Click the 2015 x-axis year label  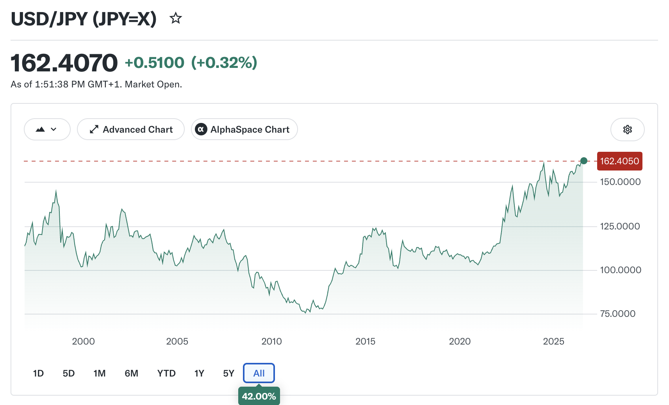coord(365,341)
